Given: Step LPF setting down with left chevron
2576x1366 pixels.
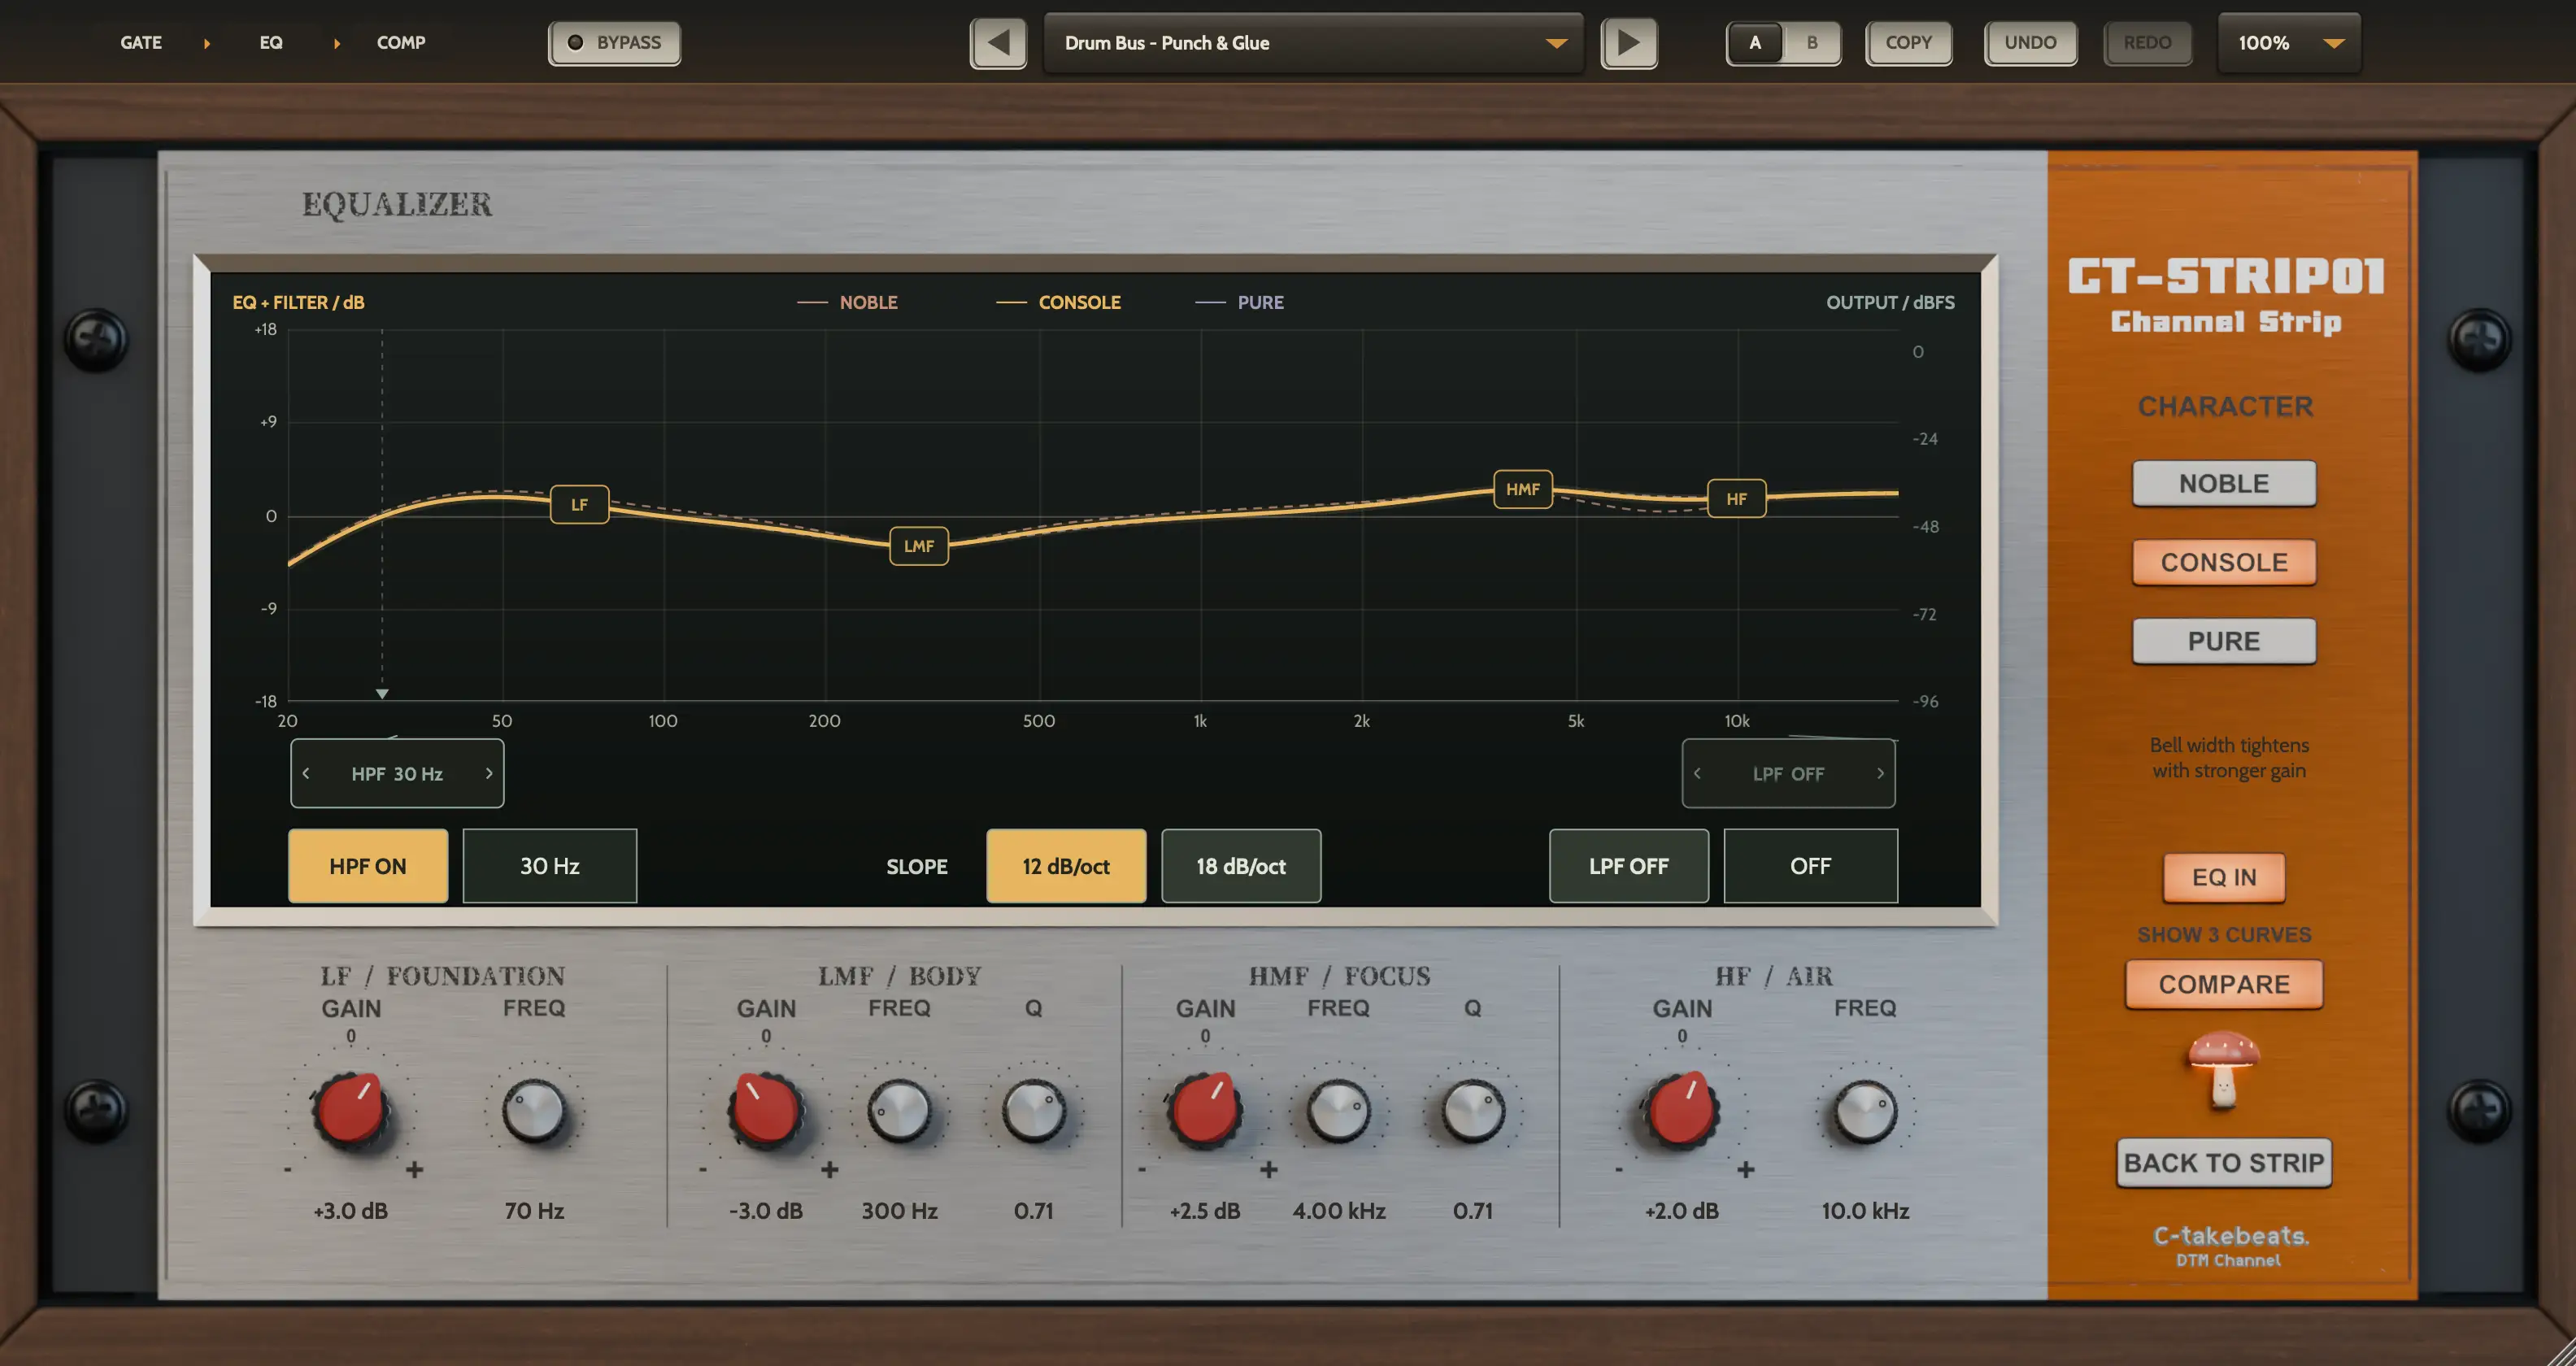Looking at the screenshot, I should [x=1697, y=773].
